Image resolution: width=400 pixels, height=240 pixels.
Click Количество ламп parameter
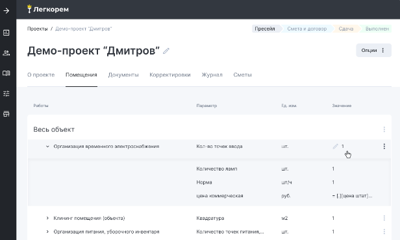217,169
